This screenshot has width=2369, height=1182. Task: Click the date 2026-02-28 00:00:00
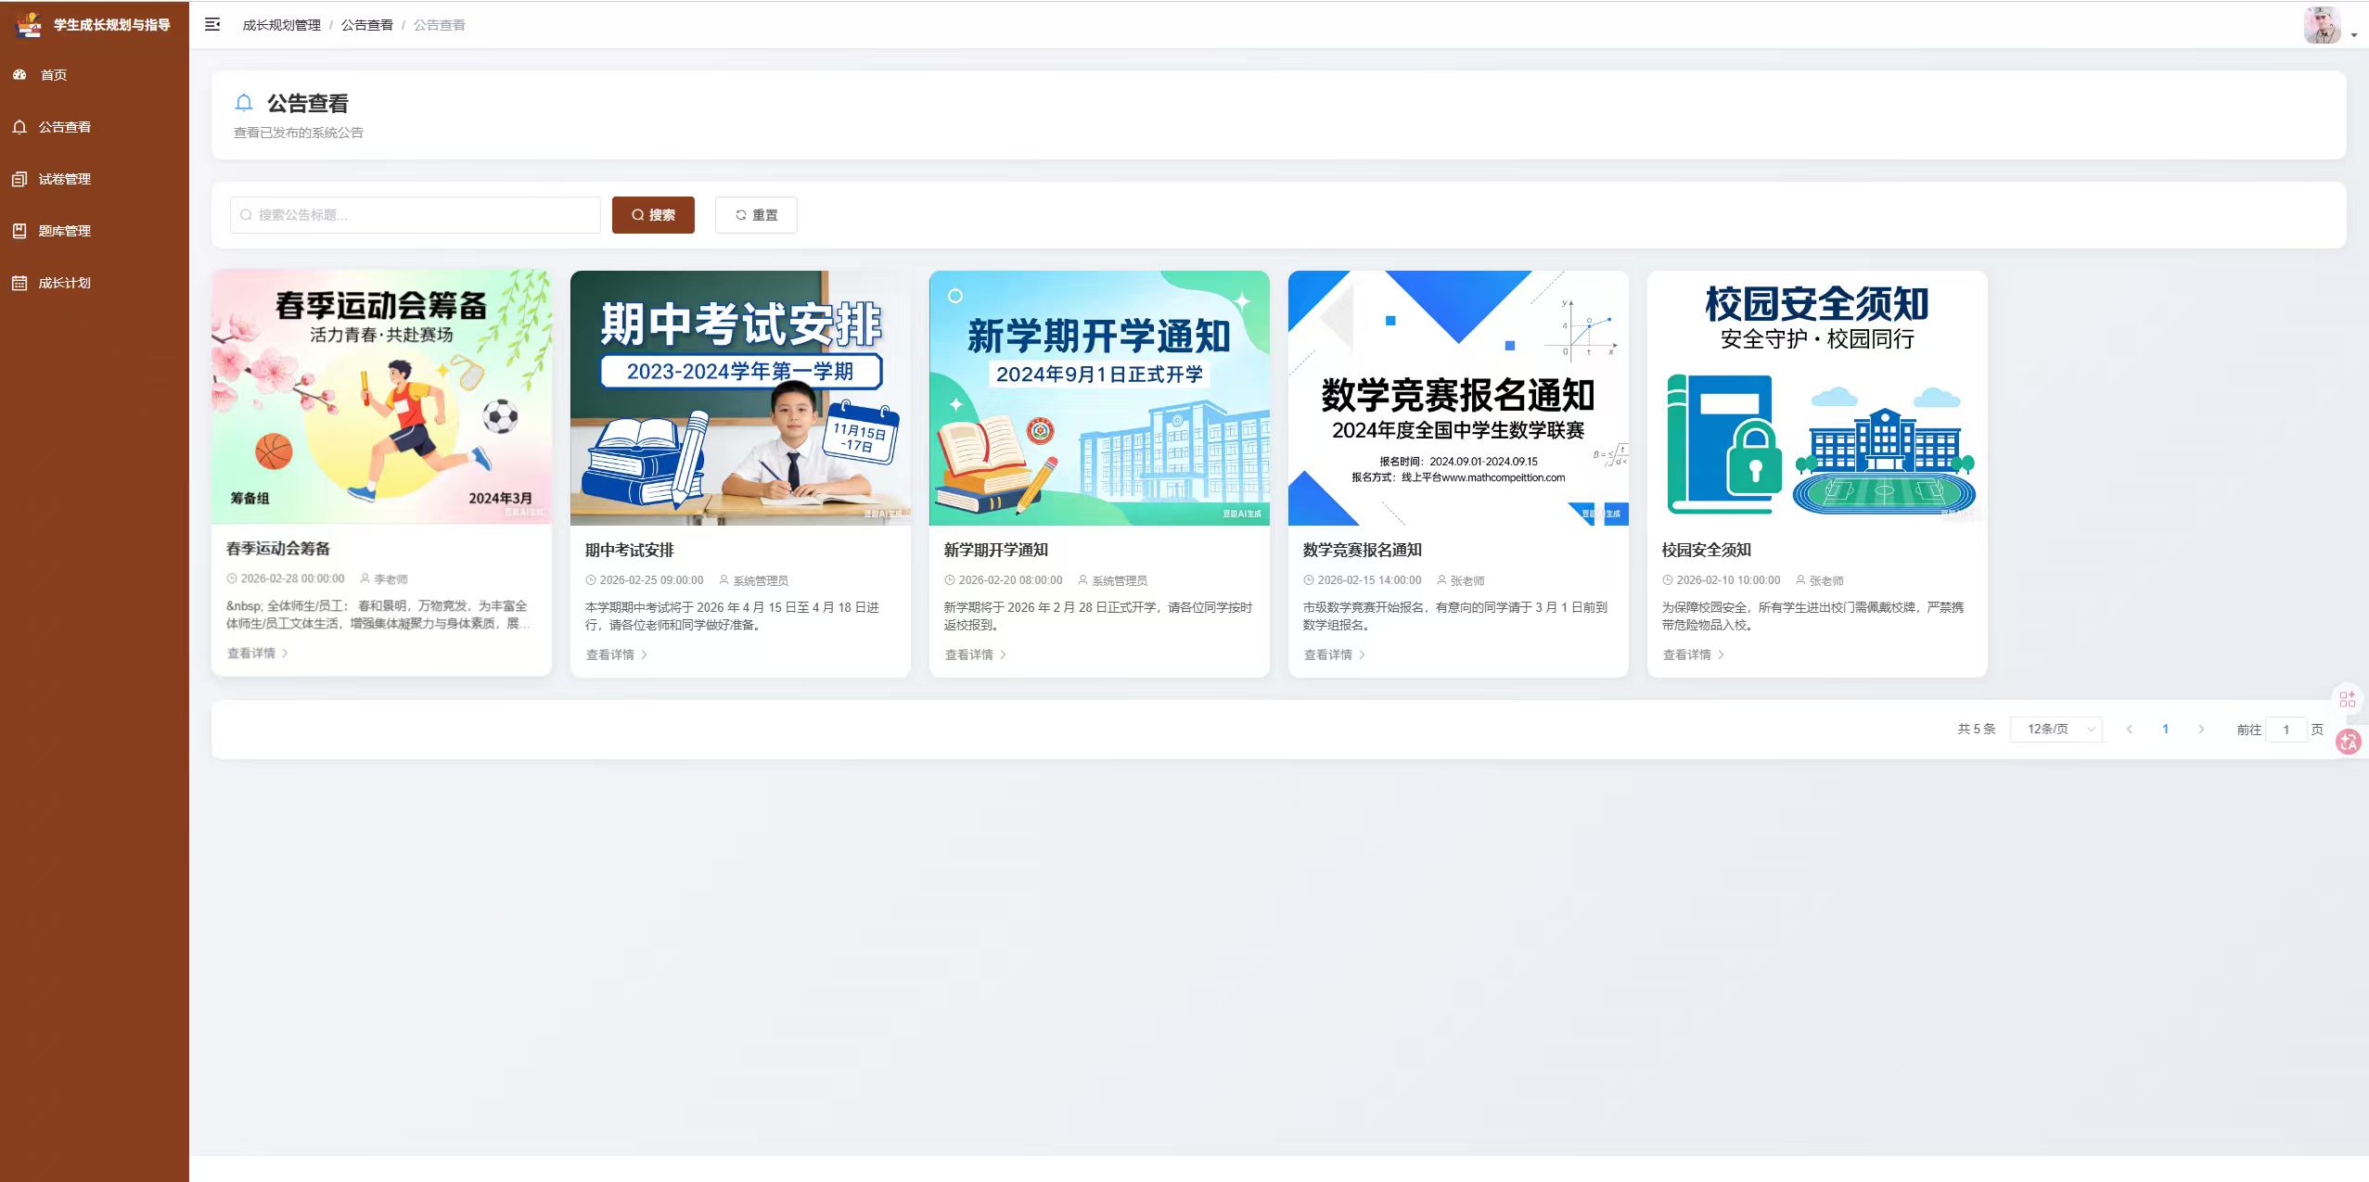click(x=292, y=579)
